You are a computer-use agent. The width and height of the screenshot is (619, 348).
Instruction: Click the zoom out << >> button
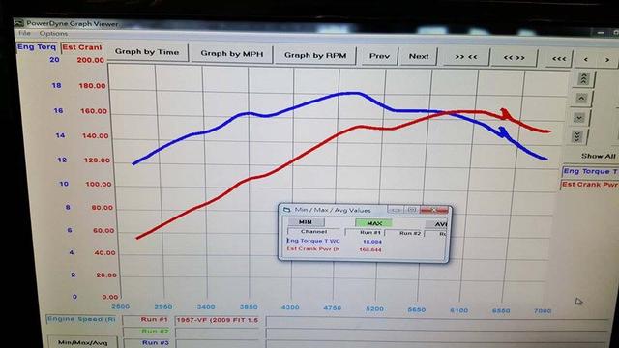tap(514, 58)
